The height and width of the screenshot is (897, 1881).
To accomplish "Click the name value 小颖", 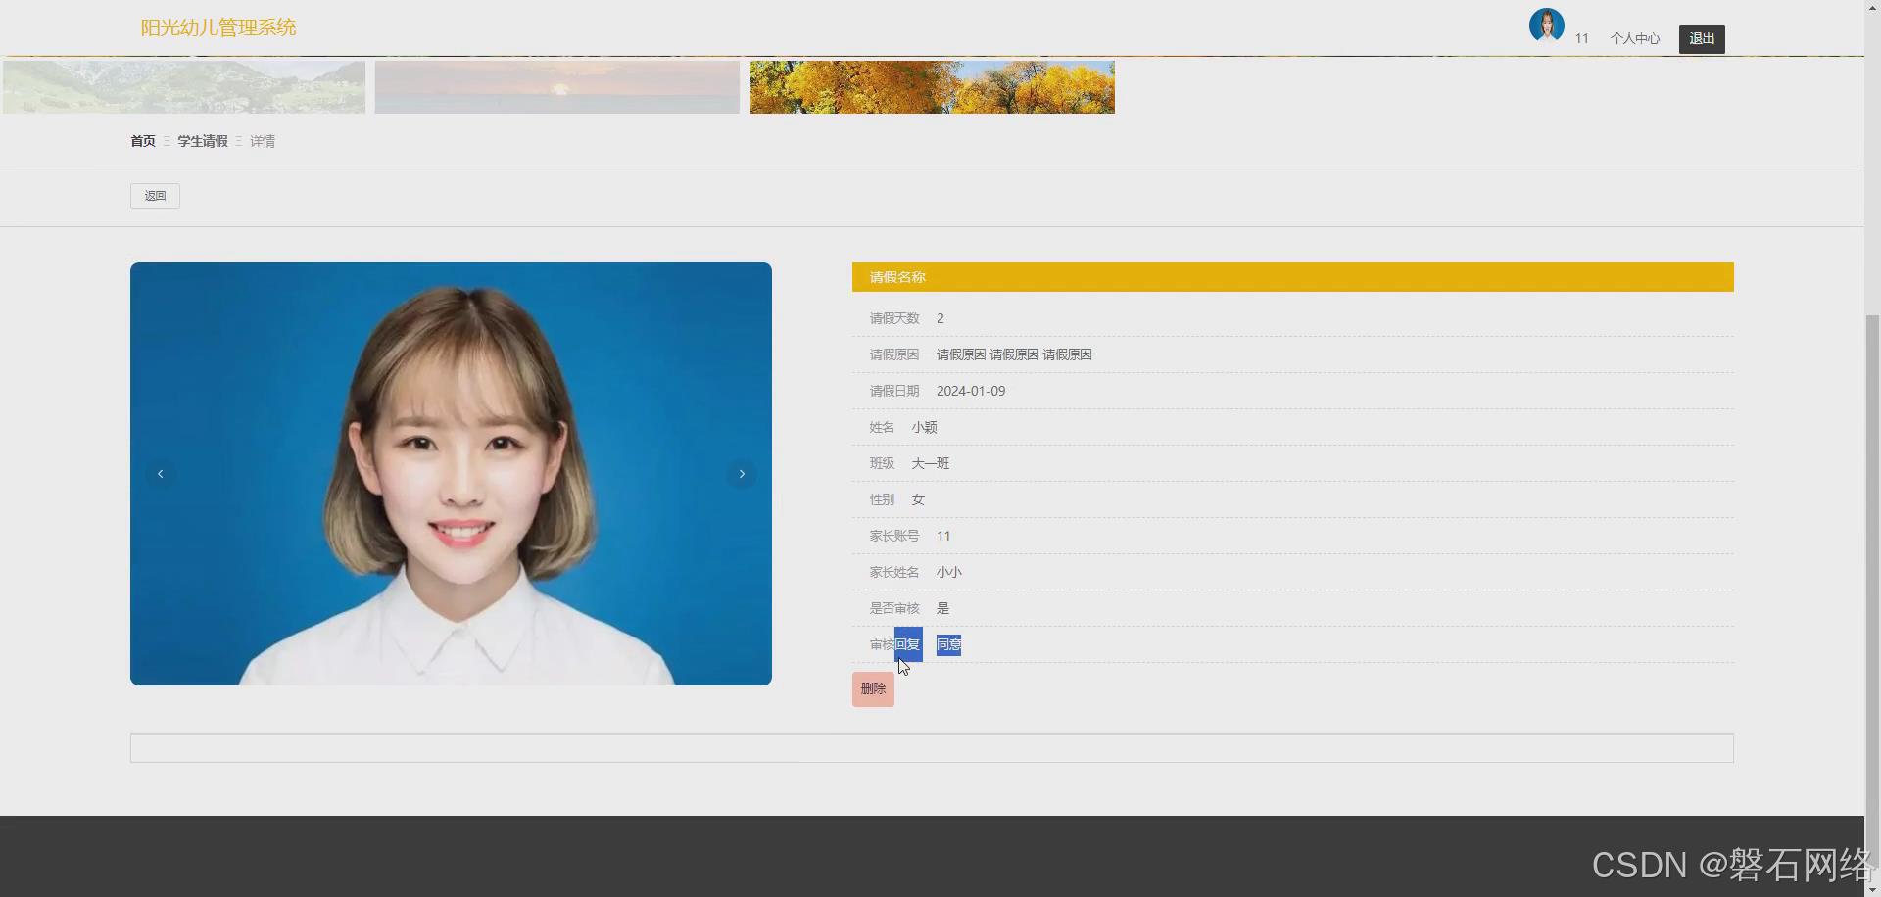I will (x=924, y=427).
